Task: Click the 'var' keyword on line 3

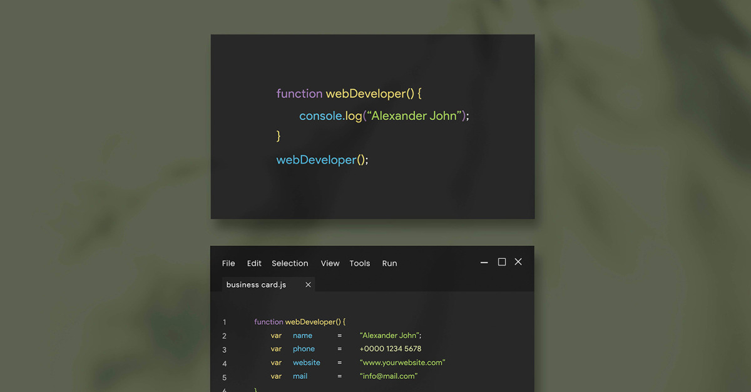Action: (x=276, y=349)
